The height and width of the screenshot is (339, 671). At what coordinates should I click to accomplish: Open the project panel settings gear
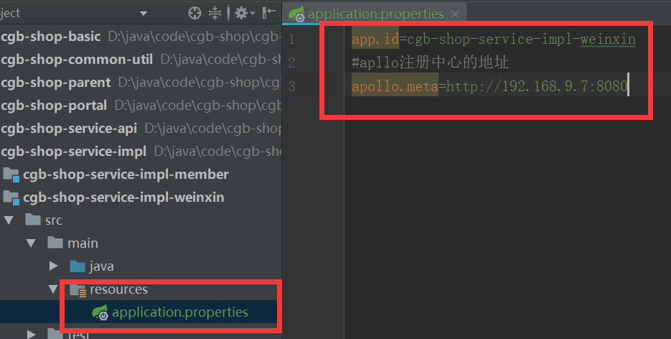point(244,13)
